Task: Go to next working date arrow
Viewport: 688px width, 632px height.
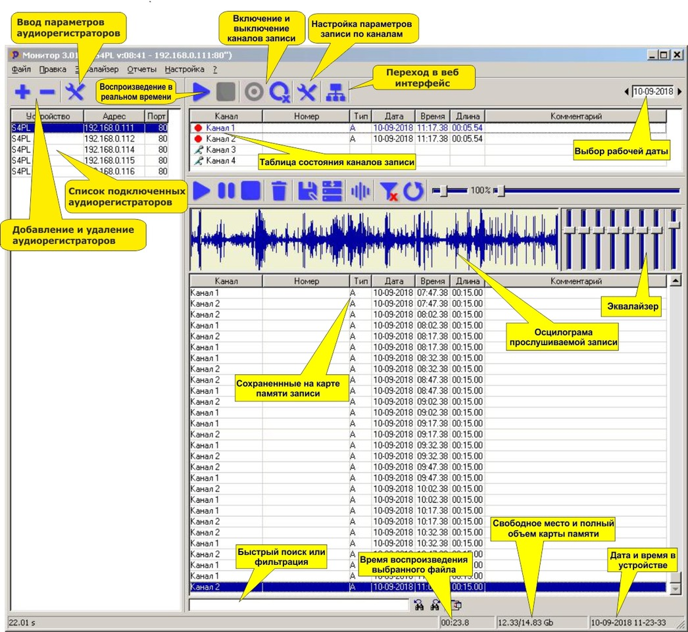Action: point(680,92)
